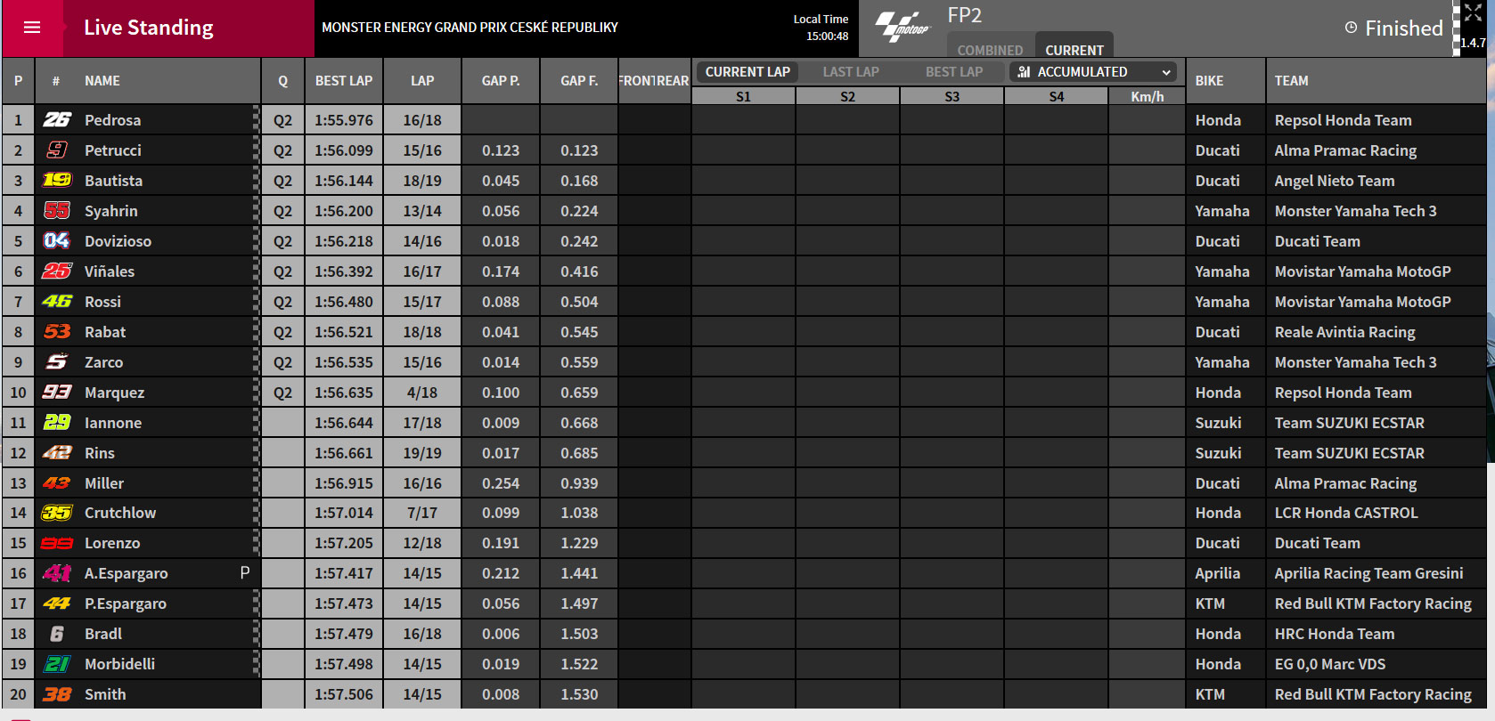Click Smith's number 38 badge
This screenshot has height=721, width=1495.
click(x=57, y=694)
